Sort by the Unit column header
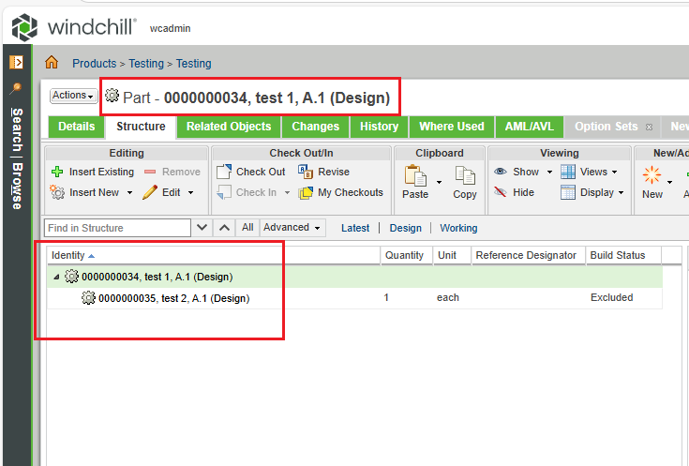This screenshot has height=466, width=689. (452, 255)
